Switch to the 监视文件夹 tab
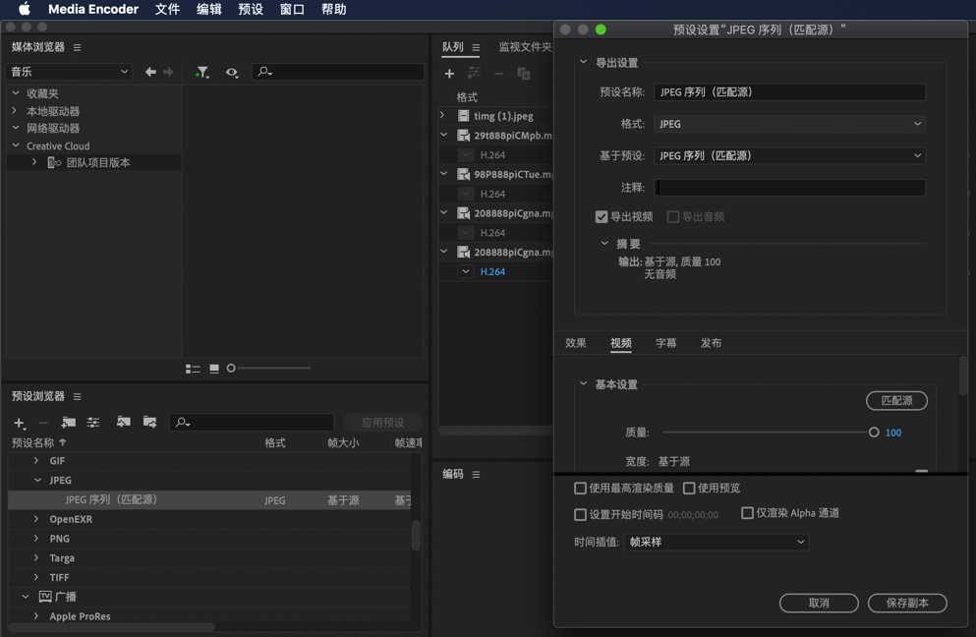 point(525,47)
